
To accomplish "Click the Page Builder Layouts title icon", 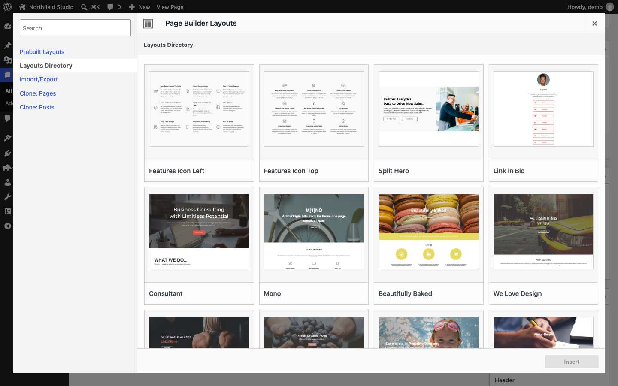I will pos(148,24).
